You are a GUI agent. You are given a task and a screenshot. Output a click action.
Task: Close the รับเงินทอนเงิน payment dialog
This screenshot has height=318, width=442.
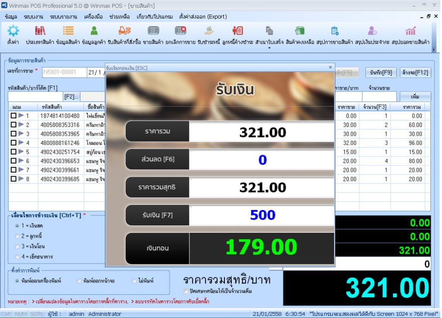point(330,67)
